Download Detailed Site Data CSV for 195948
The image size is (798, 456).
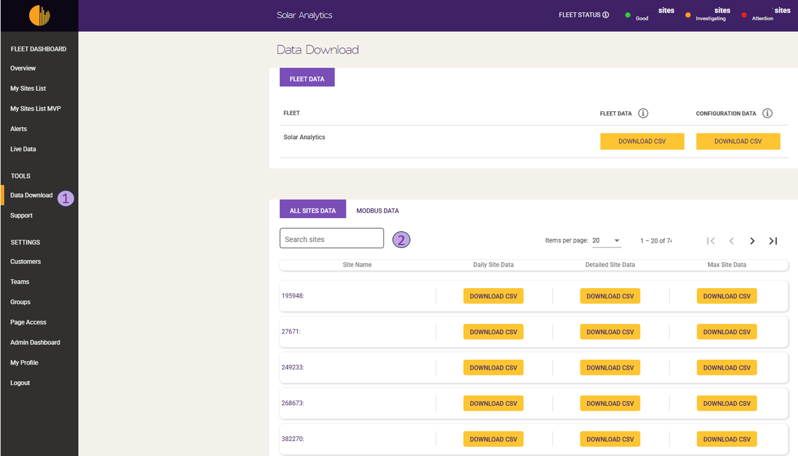[610, 296]
